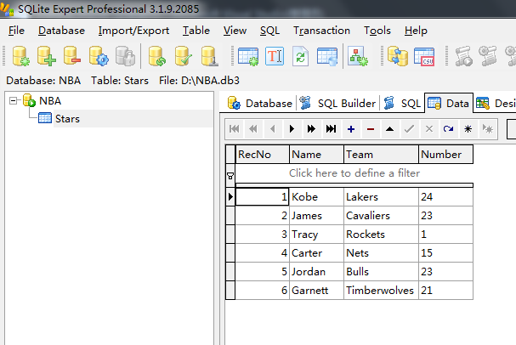Switch to the Design tab
The image size is (516, 345).
pyautogui.click(x=496, y=104)
